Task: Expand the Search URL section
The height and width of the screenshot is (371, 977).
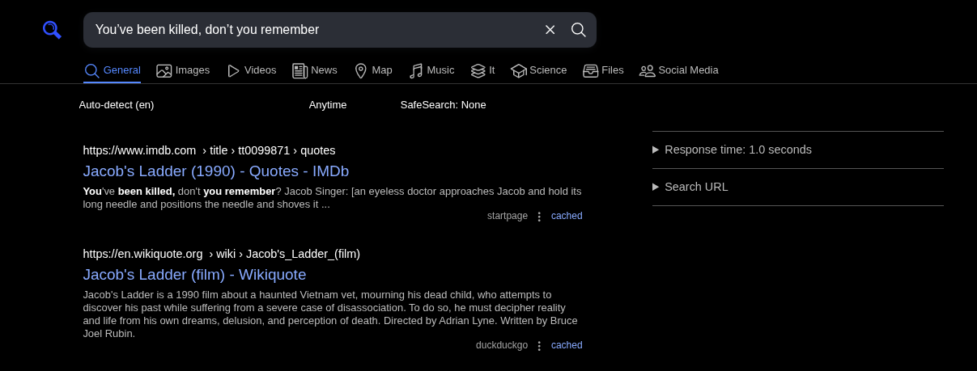Action: click(695, 187)
